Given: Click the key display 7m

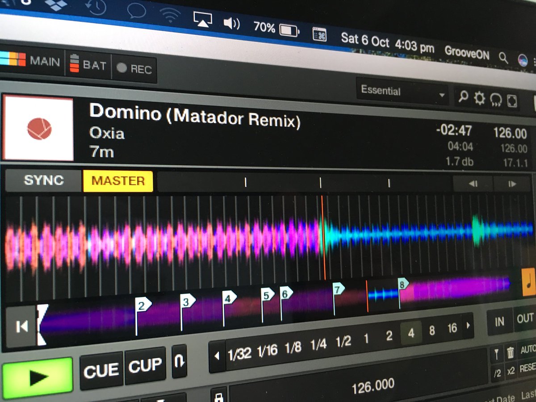Looking at the screenshot, I should (x=101, y=152).
